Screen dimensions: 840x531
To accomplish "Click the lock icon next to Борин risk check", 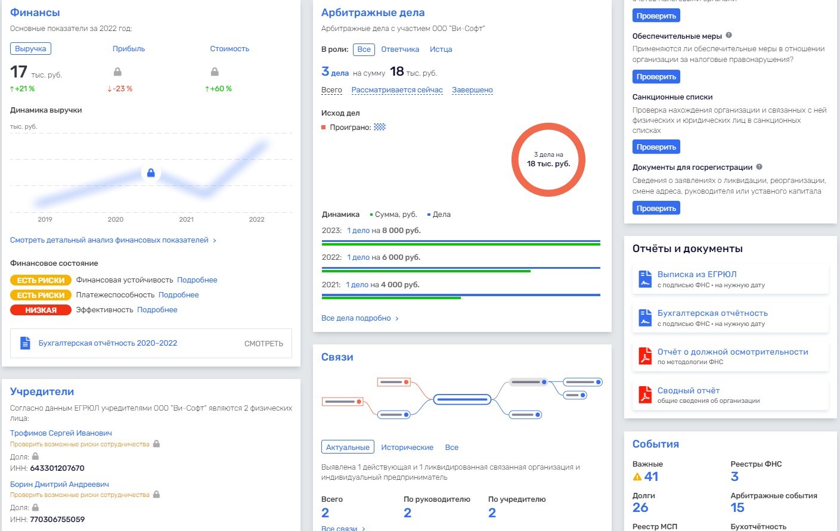I will [x=156, y=495].
